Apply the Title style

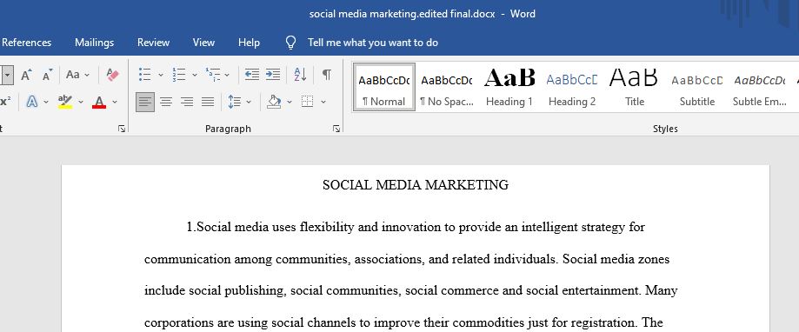[635, 87]
